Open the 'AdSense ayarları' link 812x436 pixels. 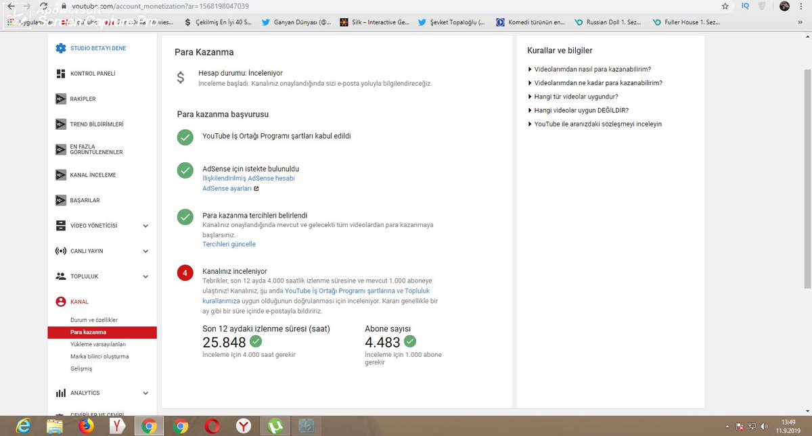click(227, 189)
